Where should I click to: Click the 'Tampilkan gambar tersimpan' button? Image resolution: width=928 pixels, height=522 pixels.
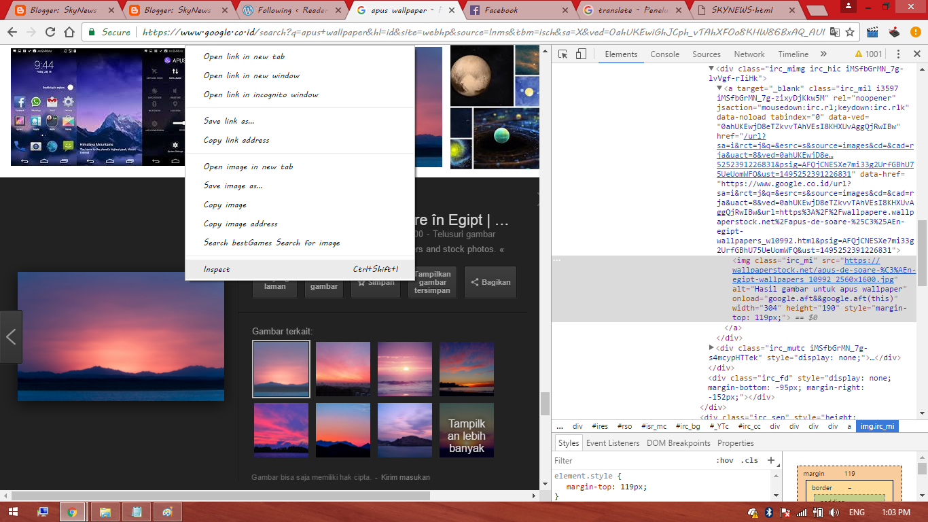tap(432, 281)
